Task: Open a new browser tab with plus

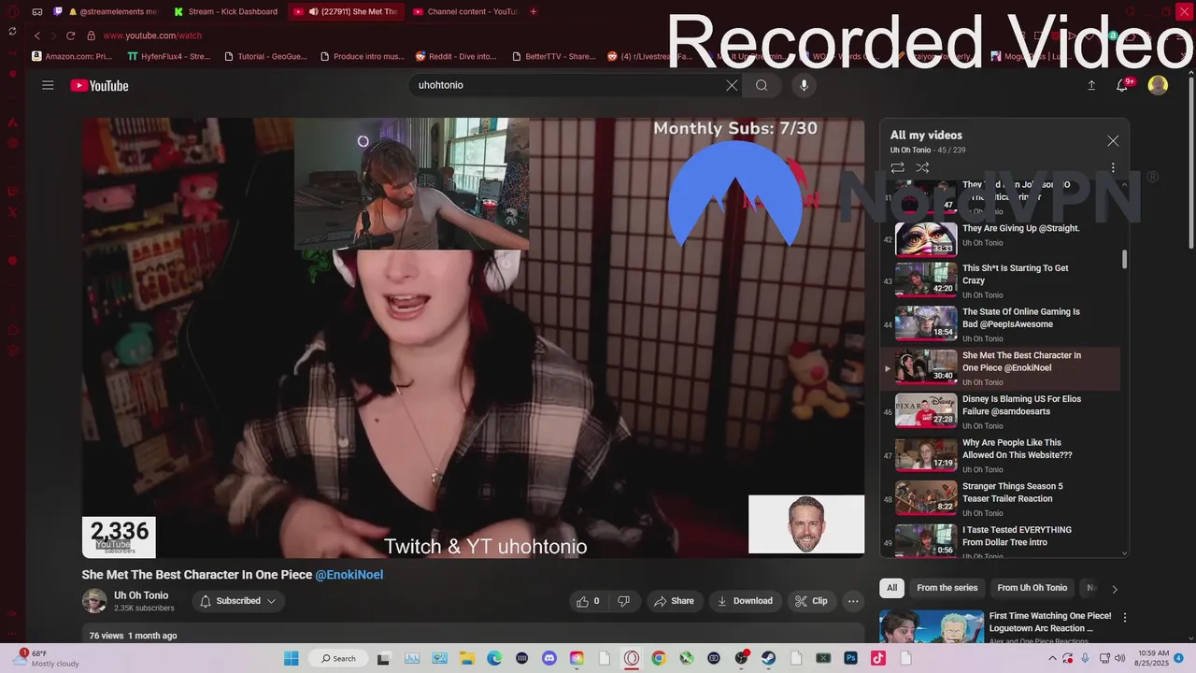Action: click(534, 12)
